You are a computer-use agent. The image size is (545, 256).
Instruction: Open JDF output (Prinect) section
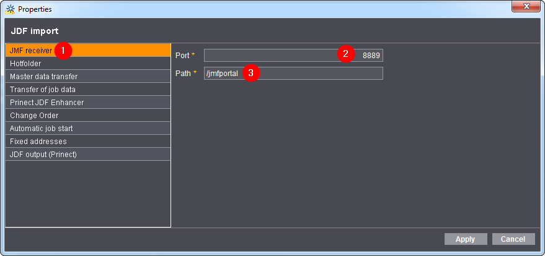tap(43, 155)
